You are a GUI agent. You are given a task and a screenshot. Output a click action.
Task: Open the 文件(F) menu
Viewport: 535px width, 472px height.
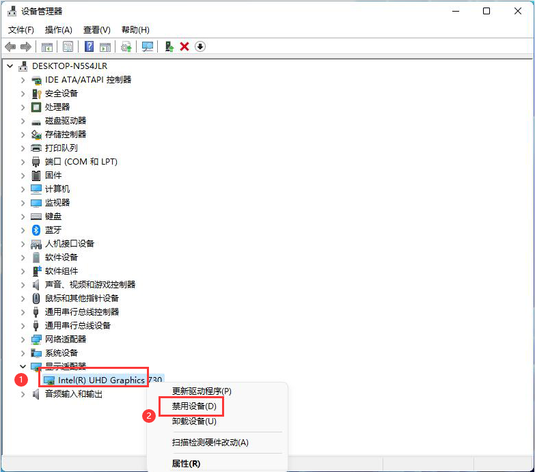(x=20, y=30)
